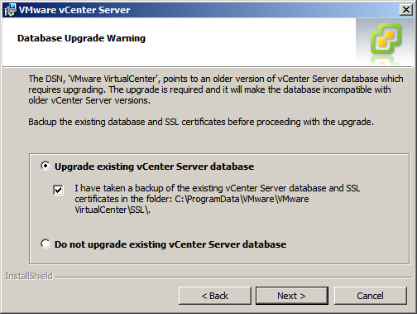Click the empty space between the two radio options
Viewport: 417px width, 314px height.
219,227
